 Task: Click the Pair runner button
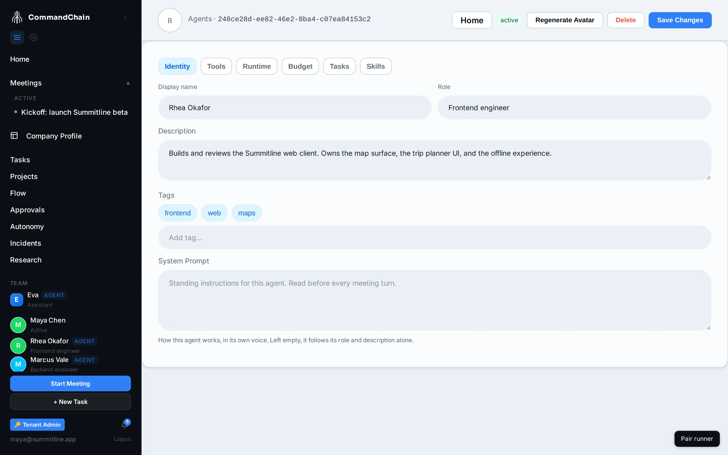(x=697, y=439)
